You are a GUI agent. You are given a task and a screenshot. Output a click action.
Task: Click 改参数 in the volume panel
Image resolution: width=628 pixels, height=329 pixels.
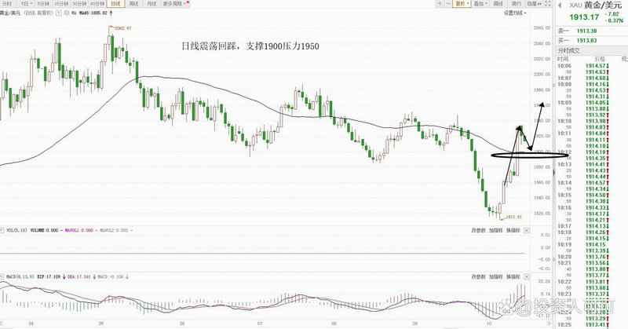[x=480, y=231]
